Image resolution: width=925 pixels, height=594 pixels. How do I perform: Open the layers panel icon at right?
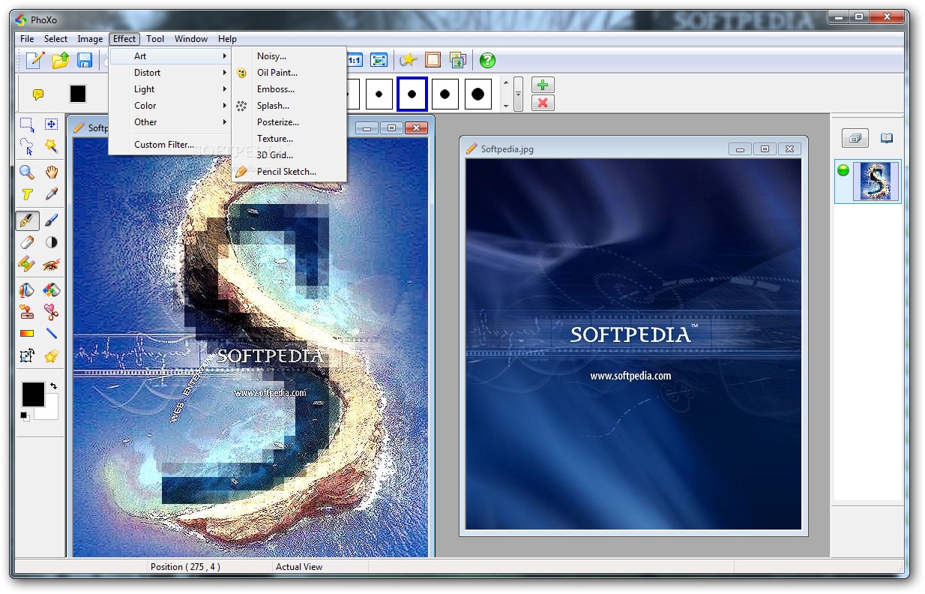click(x=855, y=138)
